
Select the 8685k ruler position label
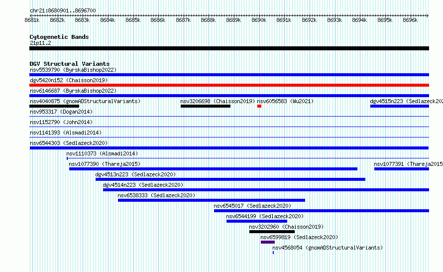pyautogui.click(x=133, y=20)
